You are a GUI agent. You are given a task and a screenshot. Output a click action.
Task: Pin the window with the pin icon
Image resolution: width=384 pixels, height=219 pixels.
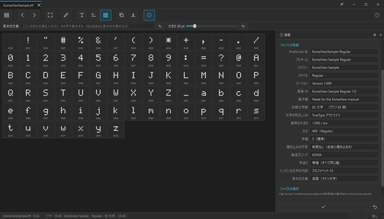342,4
